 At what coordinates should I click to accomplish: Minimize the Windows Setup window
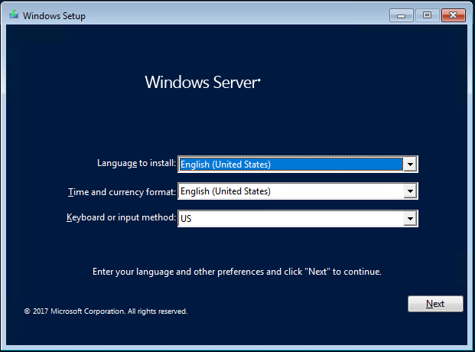[402, 15]
